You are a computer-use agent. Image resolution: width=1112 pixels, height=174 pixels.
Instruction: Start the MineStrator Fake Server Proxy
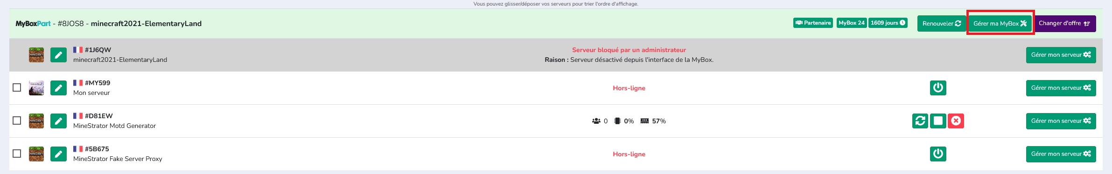click(938, 154)
